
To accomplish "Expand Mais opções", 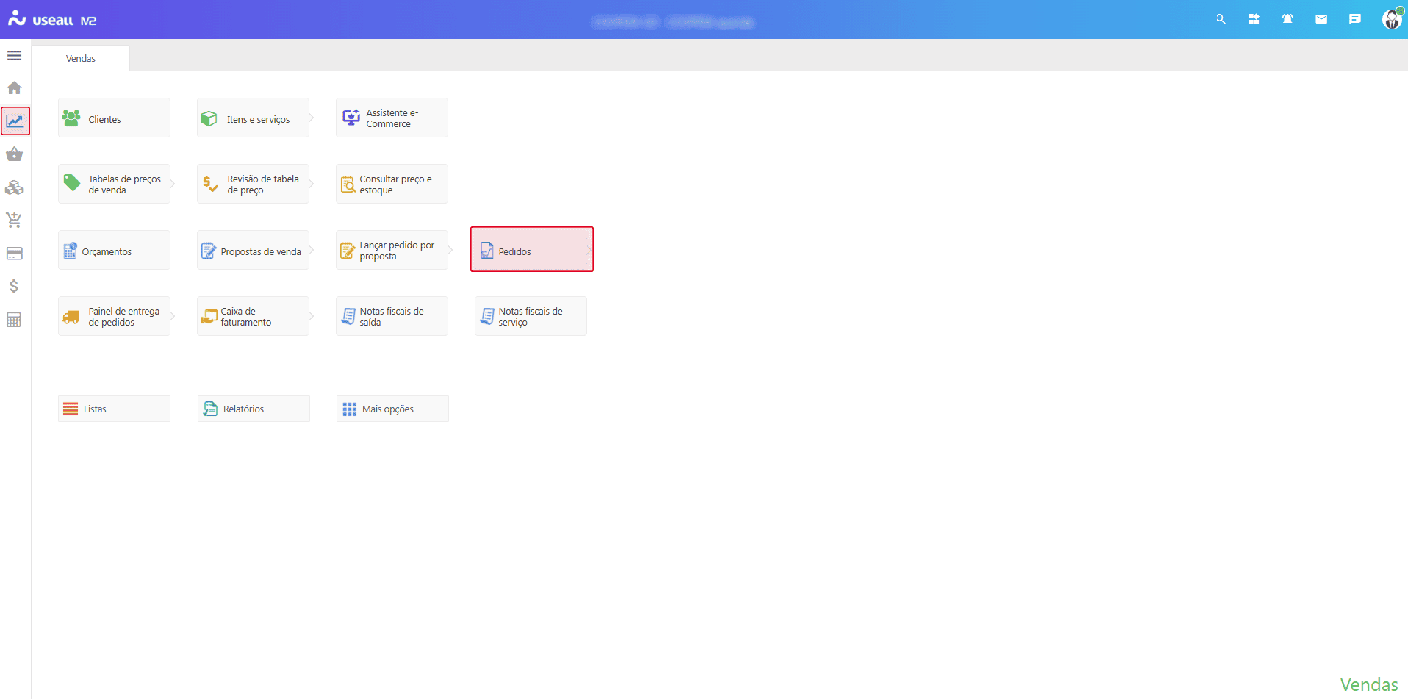I will pyautogui.click(x=392, y=409).
